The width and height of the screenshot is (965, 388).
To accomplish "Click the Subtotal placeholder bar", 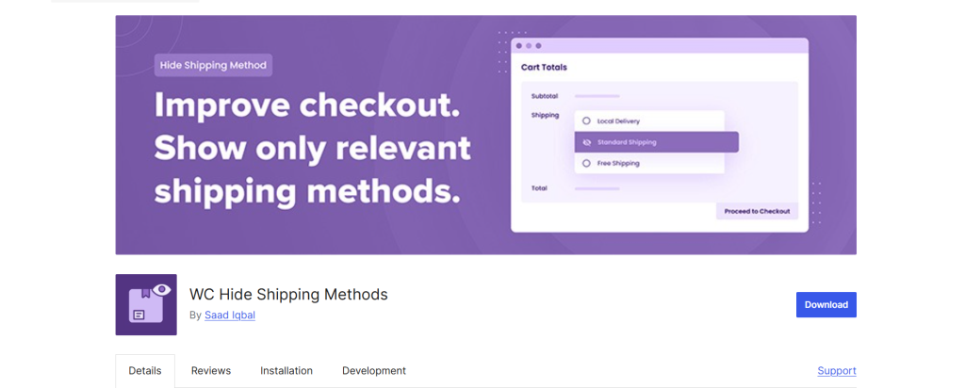I will (x=597, y=96).
